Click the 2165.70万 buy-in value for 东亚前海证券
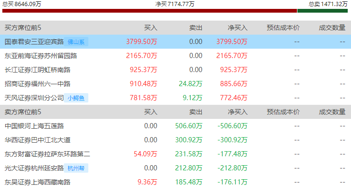 142,56
